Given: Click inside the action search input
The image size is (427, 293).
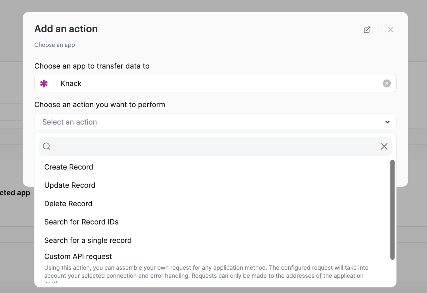Looking at the screenshot, I should click(199, 146).
